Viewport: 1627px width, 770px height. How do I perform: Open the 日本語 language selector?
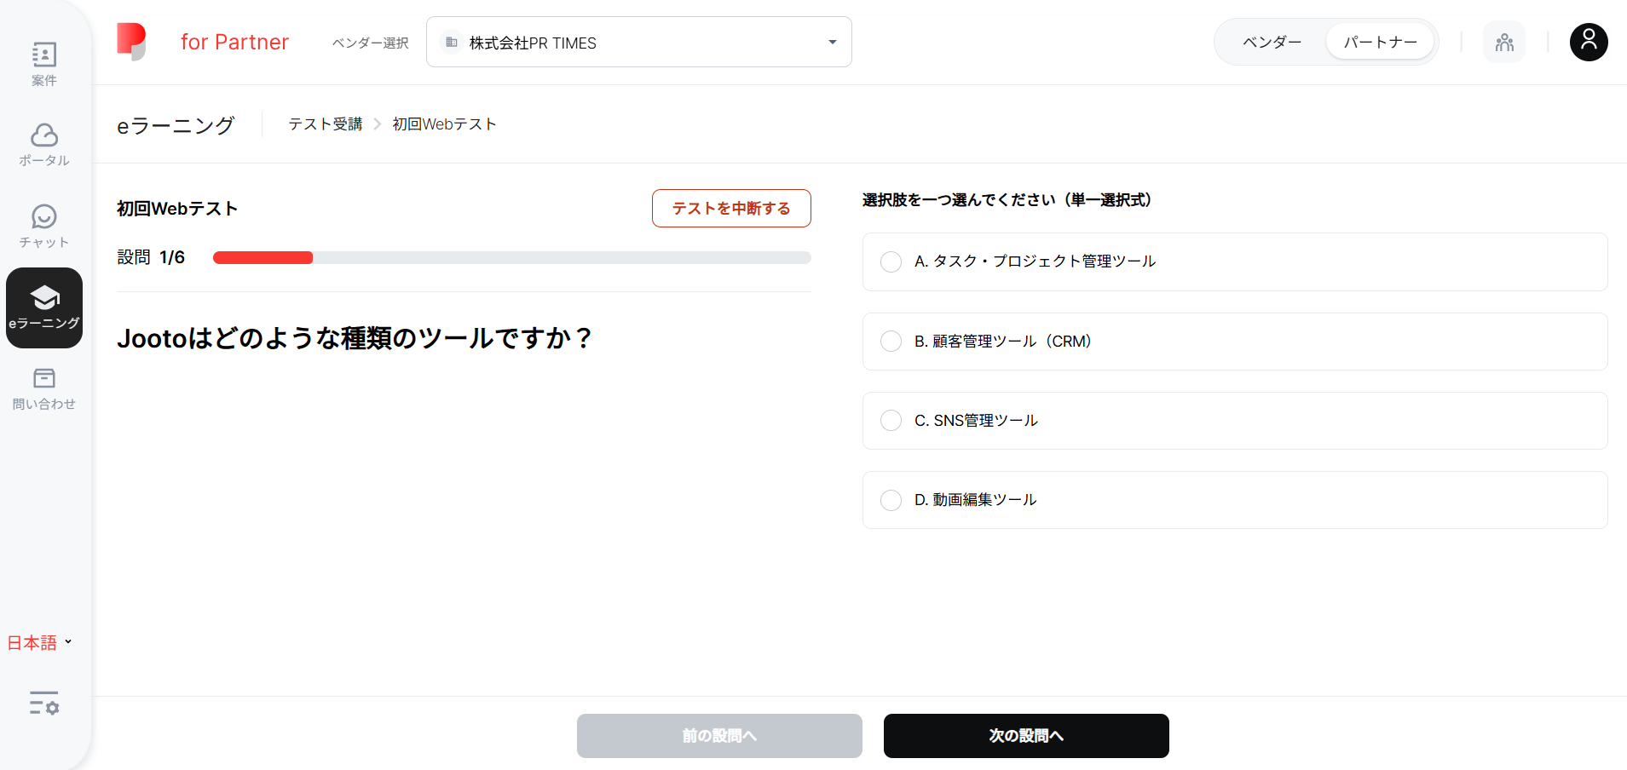[x=39, y=643]
